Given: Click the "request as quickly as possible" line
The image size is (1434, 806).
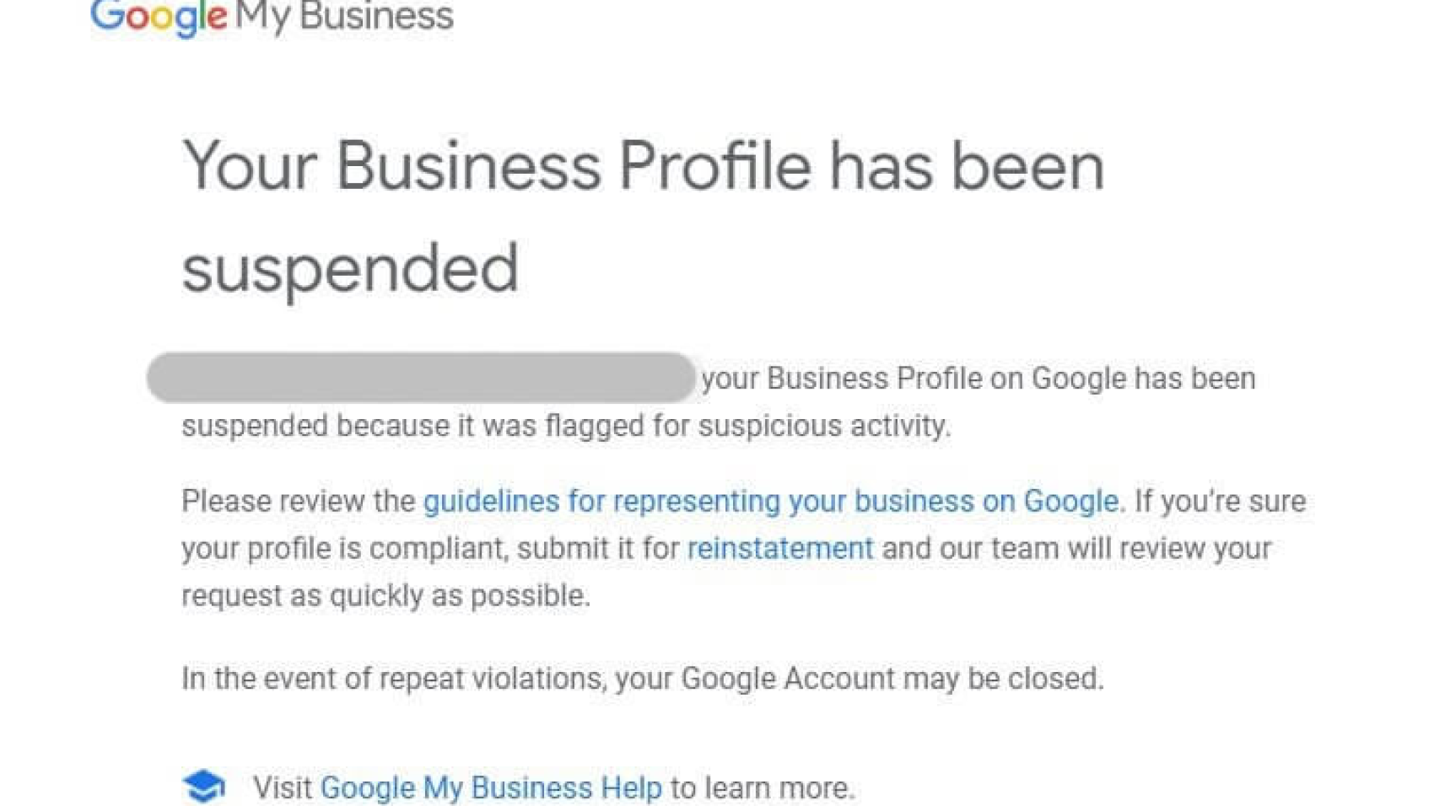Looking at the screenshot, I should [x=385, y=596].
